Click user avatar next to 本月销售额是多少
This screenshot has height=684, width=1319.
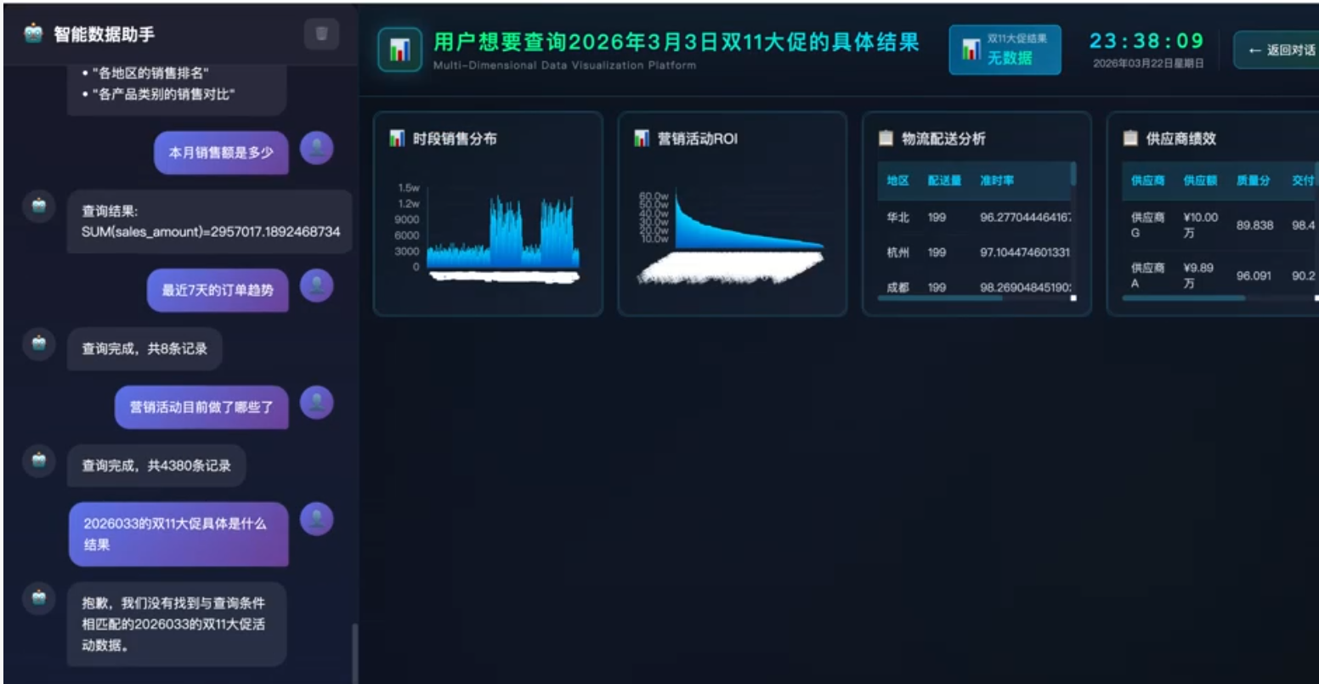pyautogui.click(x=316, y=149)
